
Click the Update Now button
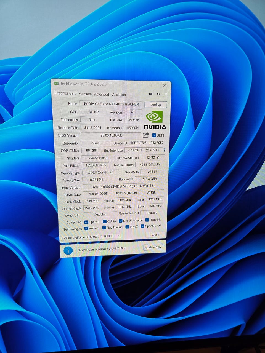click(x=153, y=247)
